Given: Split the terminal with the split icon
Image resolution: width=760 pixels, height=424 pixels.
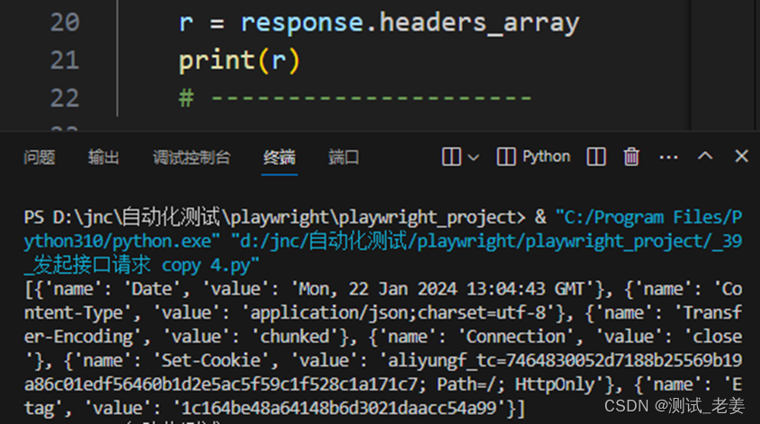Looking at the screenshot, I should click(x=595, y=157).
